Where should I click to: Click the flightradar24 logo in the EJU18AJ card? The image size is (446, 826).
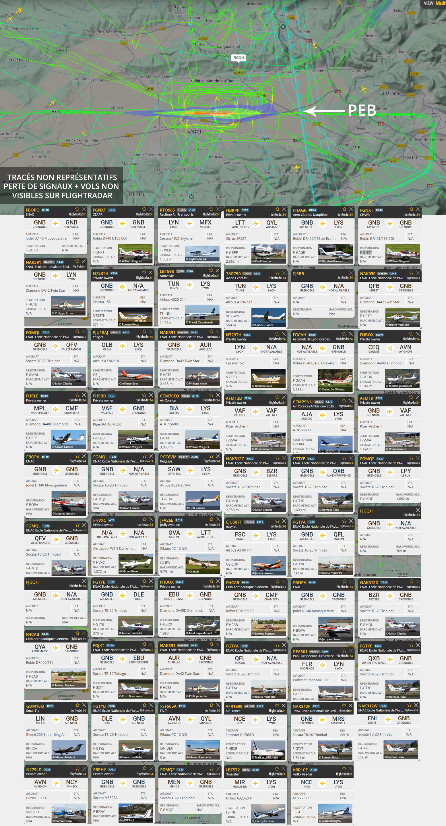pyautogui.click(x=144, y=337)
